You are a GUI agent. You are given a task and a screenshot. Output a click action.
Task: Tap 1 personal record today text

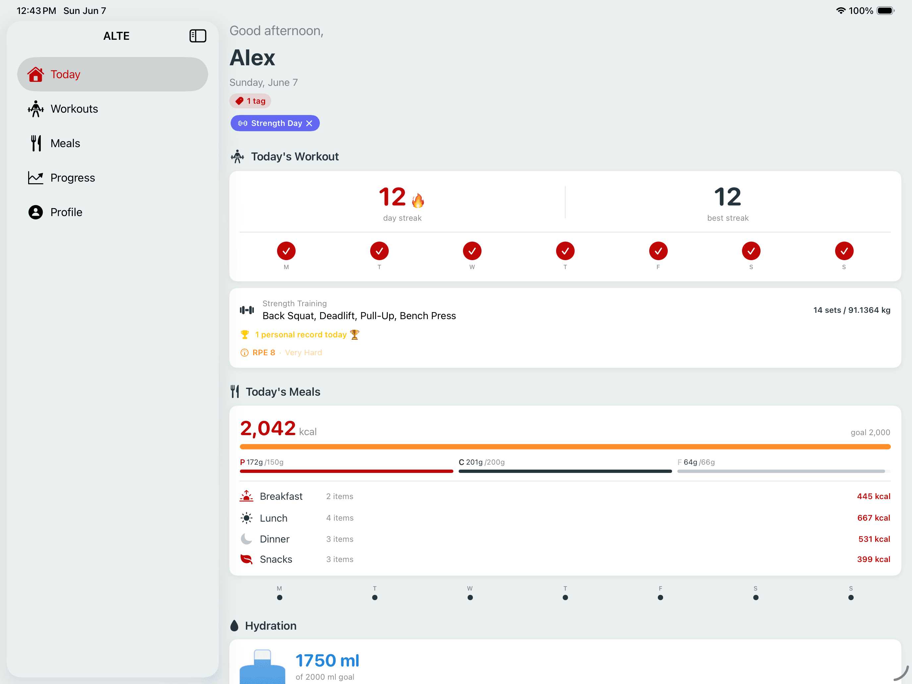[301, 335]
